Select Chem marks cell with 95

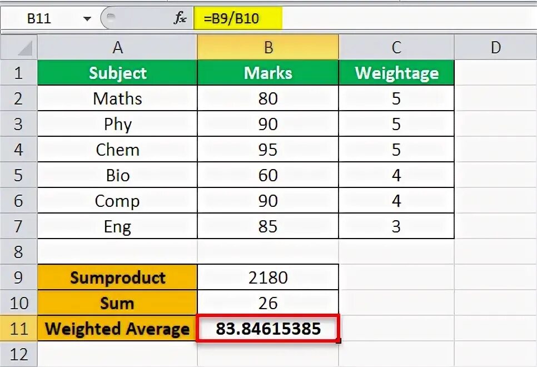pyautogui.click(x=268, y=150)
